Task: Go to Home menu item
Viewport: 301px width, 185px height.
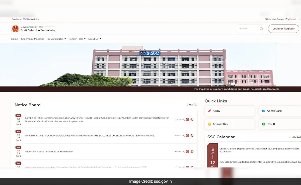Action: coord(15,39)
